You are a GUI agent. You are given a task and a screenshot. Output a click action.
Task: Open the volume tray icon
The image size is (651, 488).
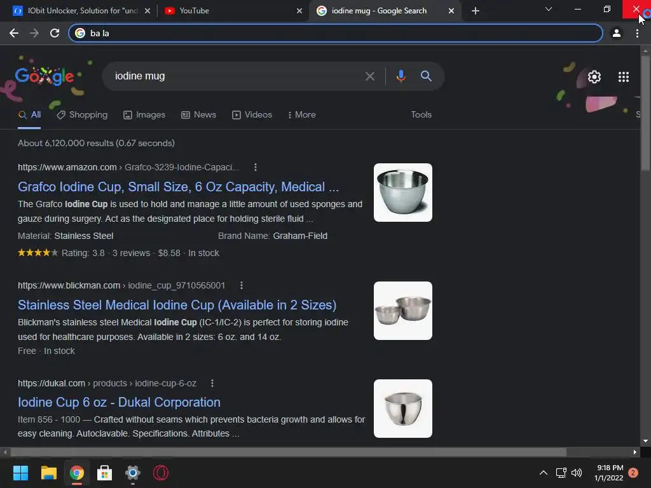577,473
